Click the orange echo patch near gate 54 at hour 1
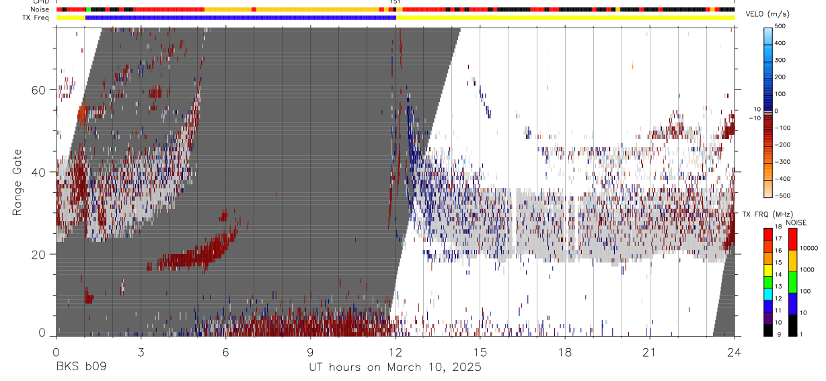The height and width of the screenshot is (381, 826). click(x=82, y=114)
